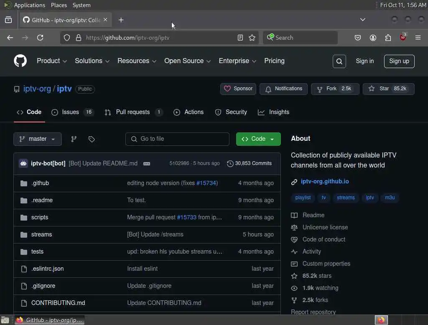This screenshot has height=325, width=428.
Task: Open the Actions tab
Action: point(189,112)
